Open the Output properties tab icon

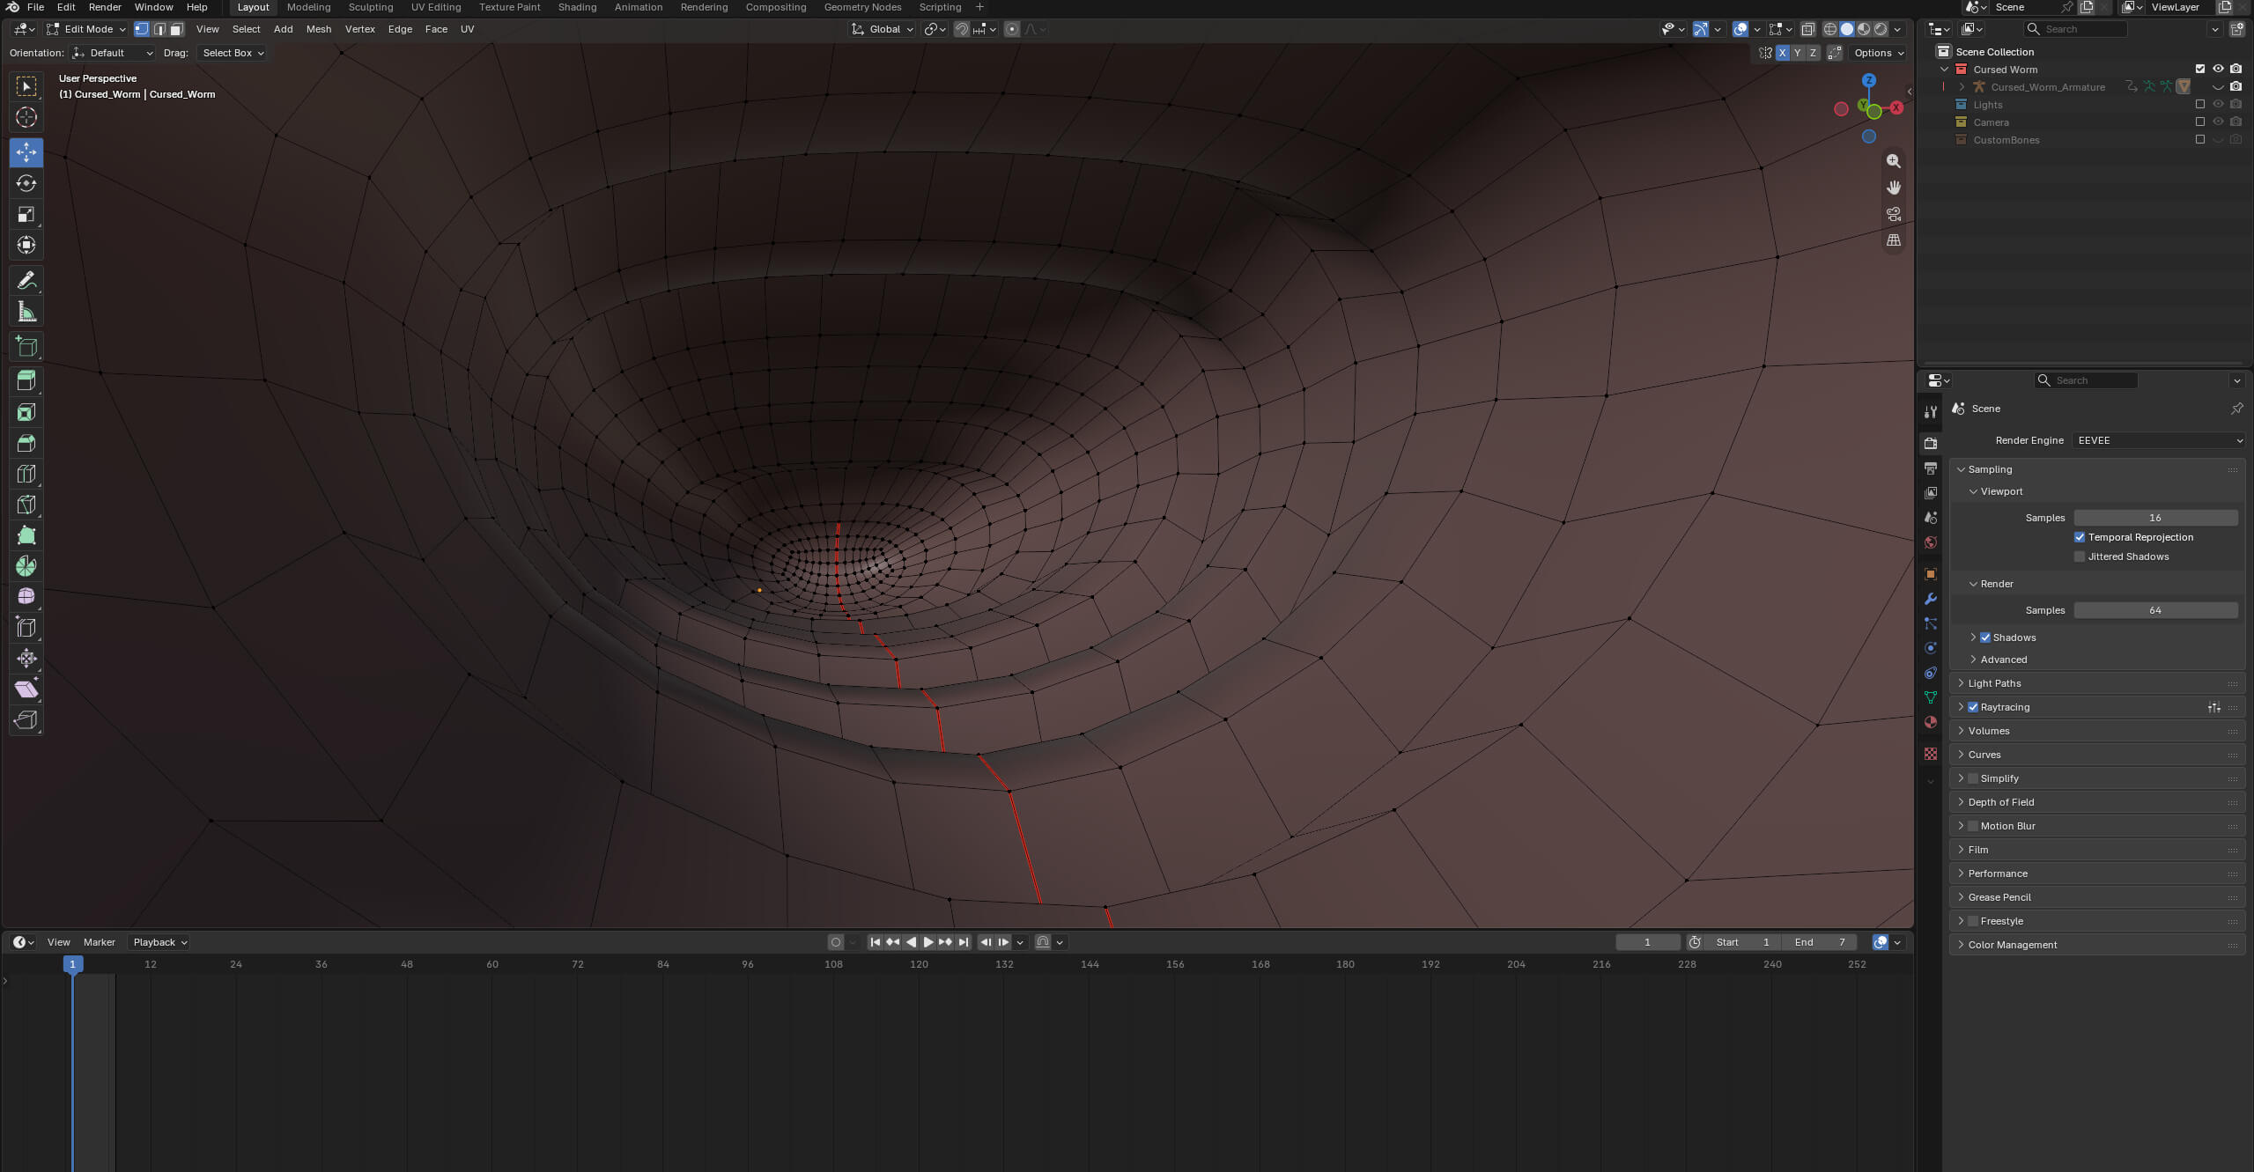1931,468
